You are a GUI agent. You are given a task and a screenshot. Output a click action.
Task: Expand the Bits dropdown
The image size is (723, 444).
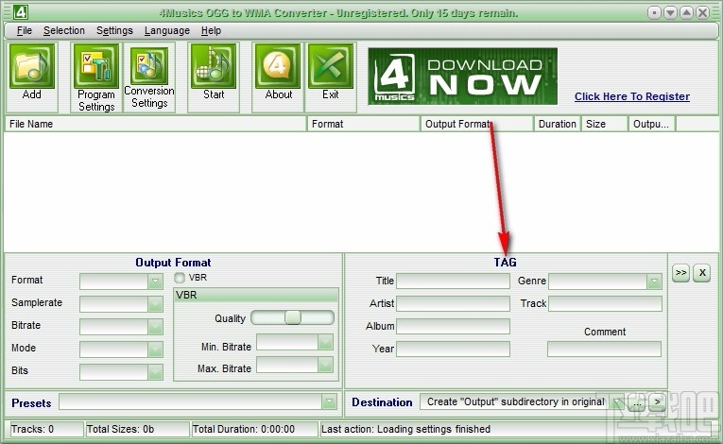(x=155, y=371)
